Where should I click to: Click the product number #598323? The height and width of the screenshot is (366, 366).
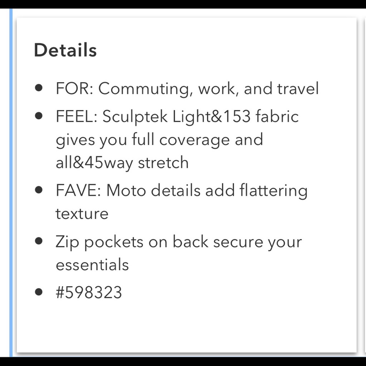coord(89,292)
